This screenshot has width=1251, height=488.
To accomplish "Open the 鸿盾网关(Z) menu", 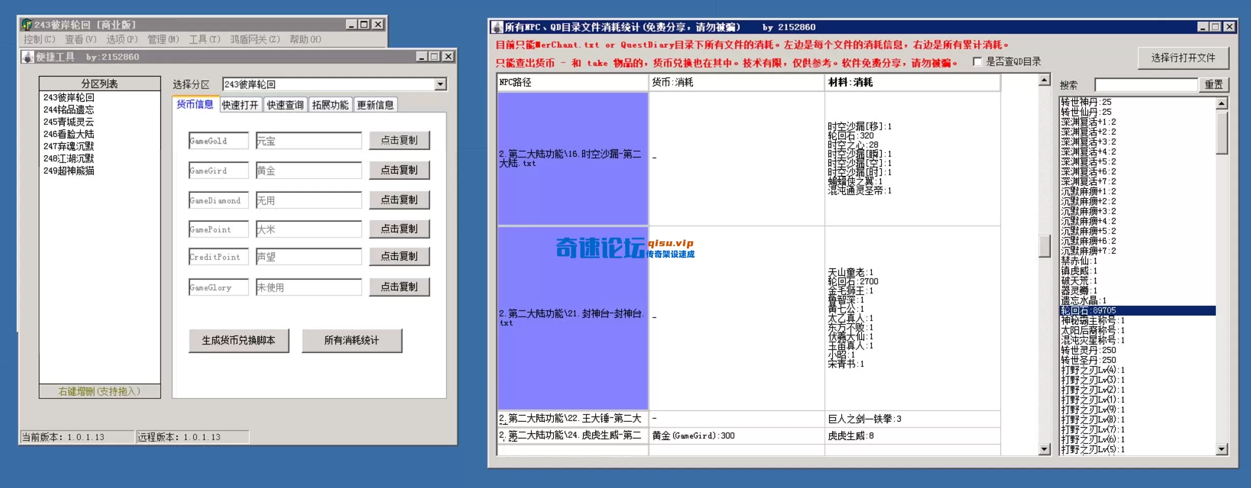I will click(x=254, y=39).
